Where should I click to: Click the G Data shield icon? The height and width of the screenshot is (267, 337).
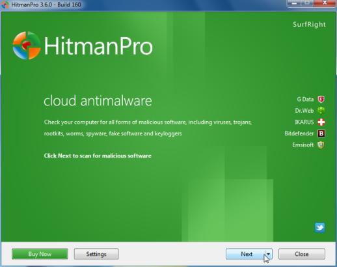point(321,99)
